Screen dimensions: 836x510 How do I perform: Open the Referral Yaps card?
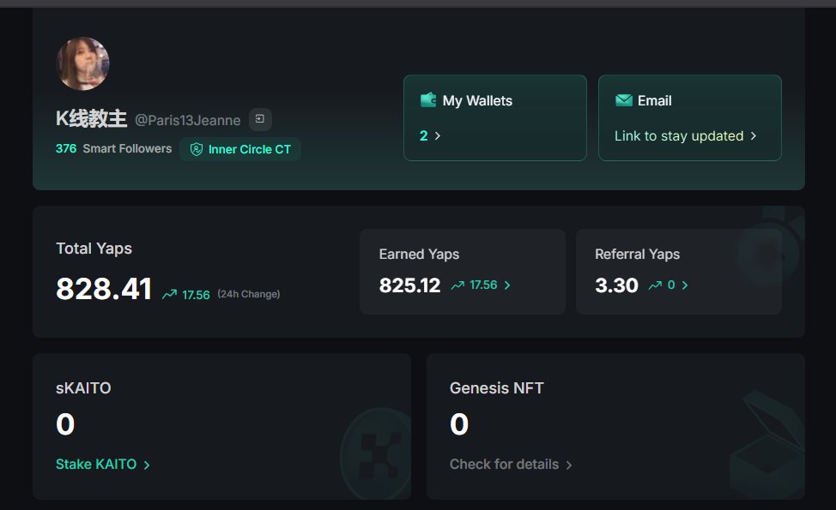pos(678,272)
